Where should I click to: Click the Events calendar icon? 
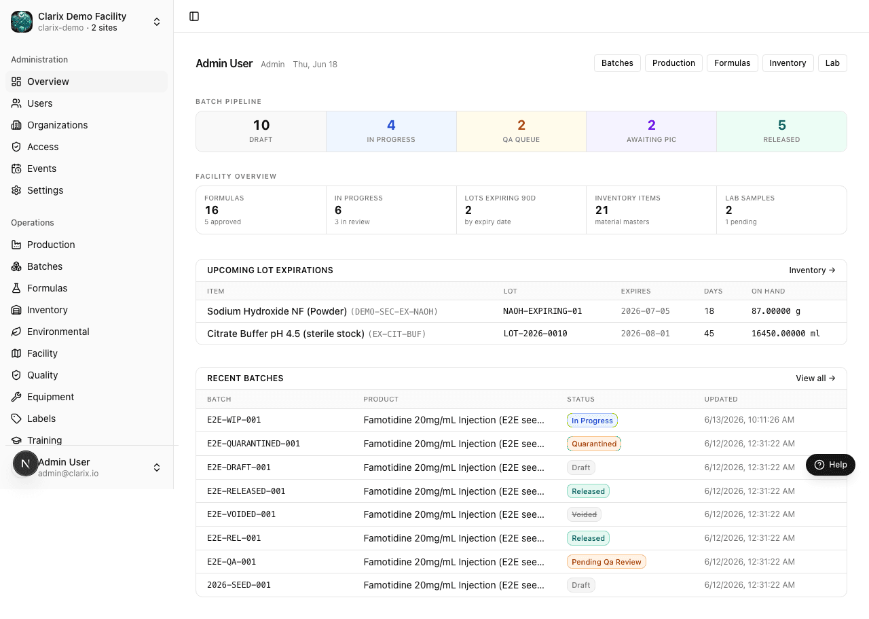(16, 169)
